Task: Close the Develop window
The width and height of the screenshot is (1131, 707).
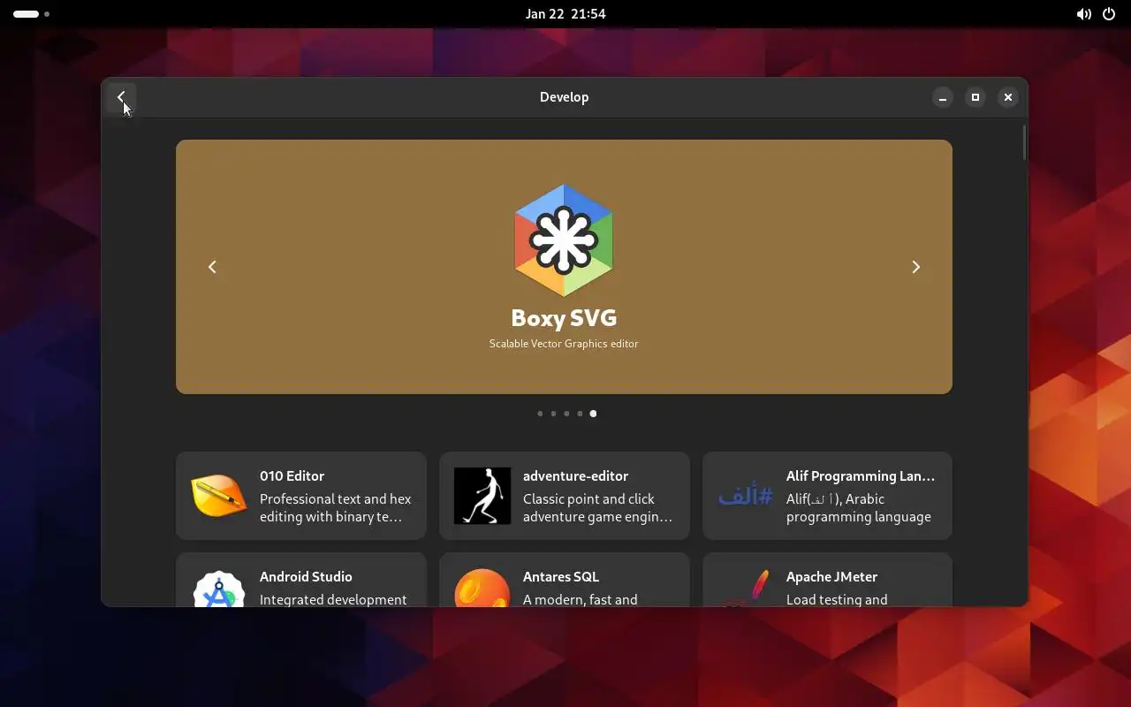Action: (1007, 97)
